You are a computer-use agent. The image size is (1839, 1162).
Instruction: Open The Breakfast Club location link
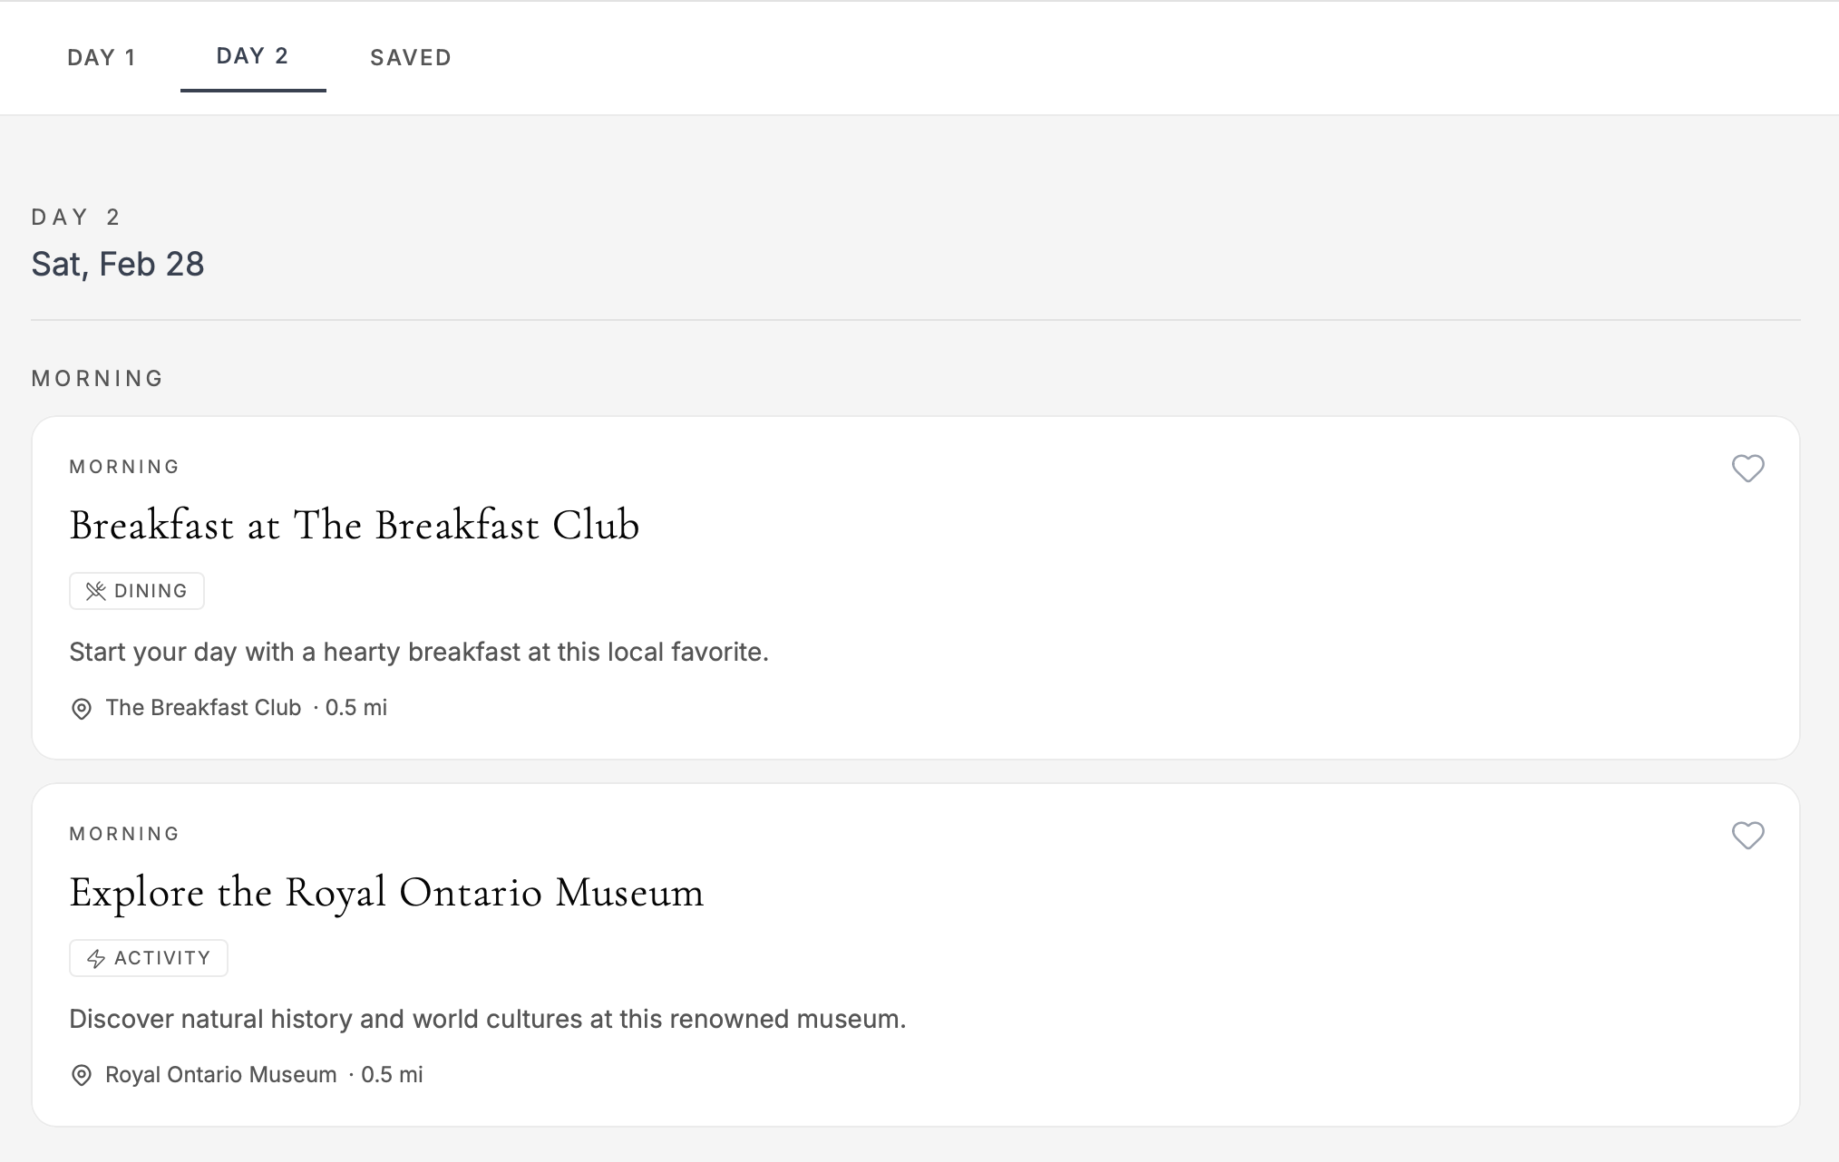click(202, 708)
